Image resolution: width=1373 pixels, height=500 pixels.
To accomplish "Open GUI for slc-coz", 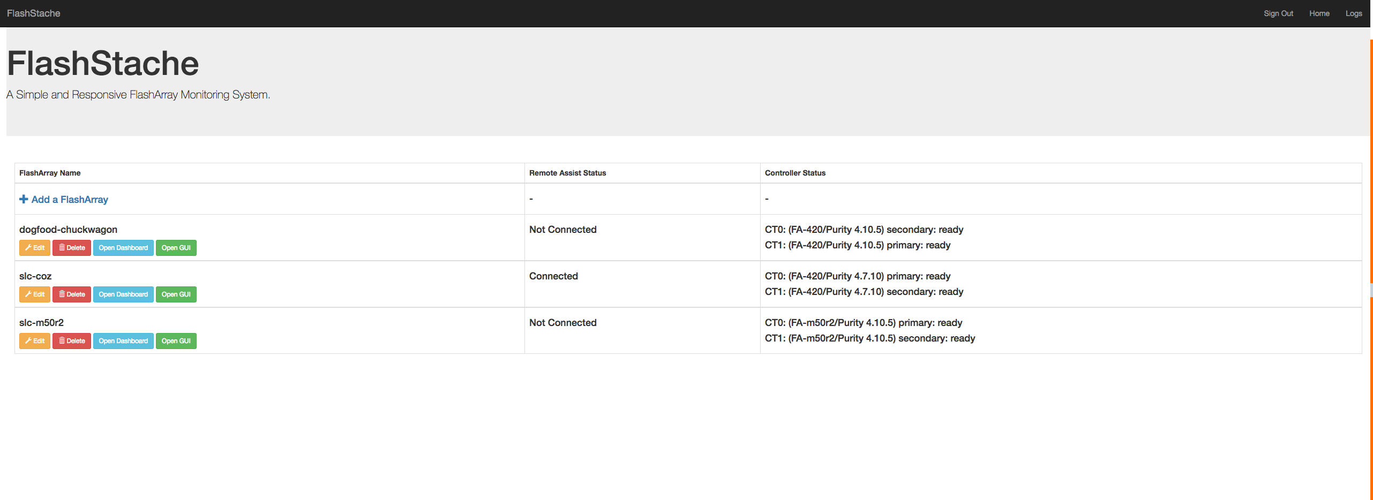I will (x=176, y=294).
